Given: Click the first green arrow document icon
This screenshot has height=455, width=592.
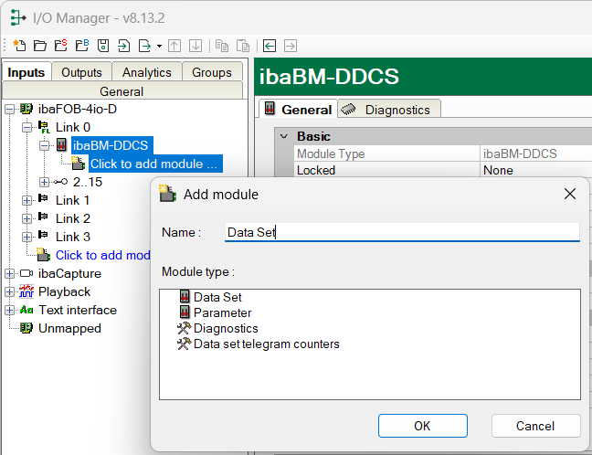Looking at the screenshot, I should click(x=124, y=46).
